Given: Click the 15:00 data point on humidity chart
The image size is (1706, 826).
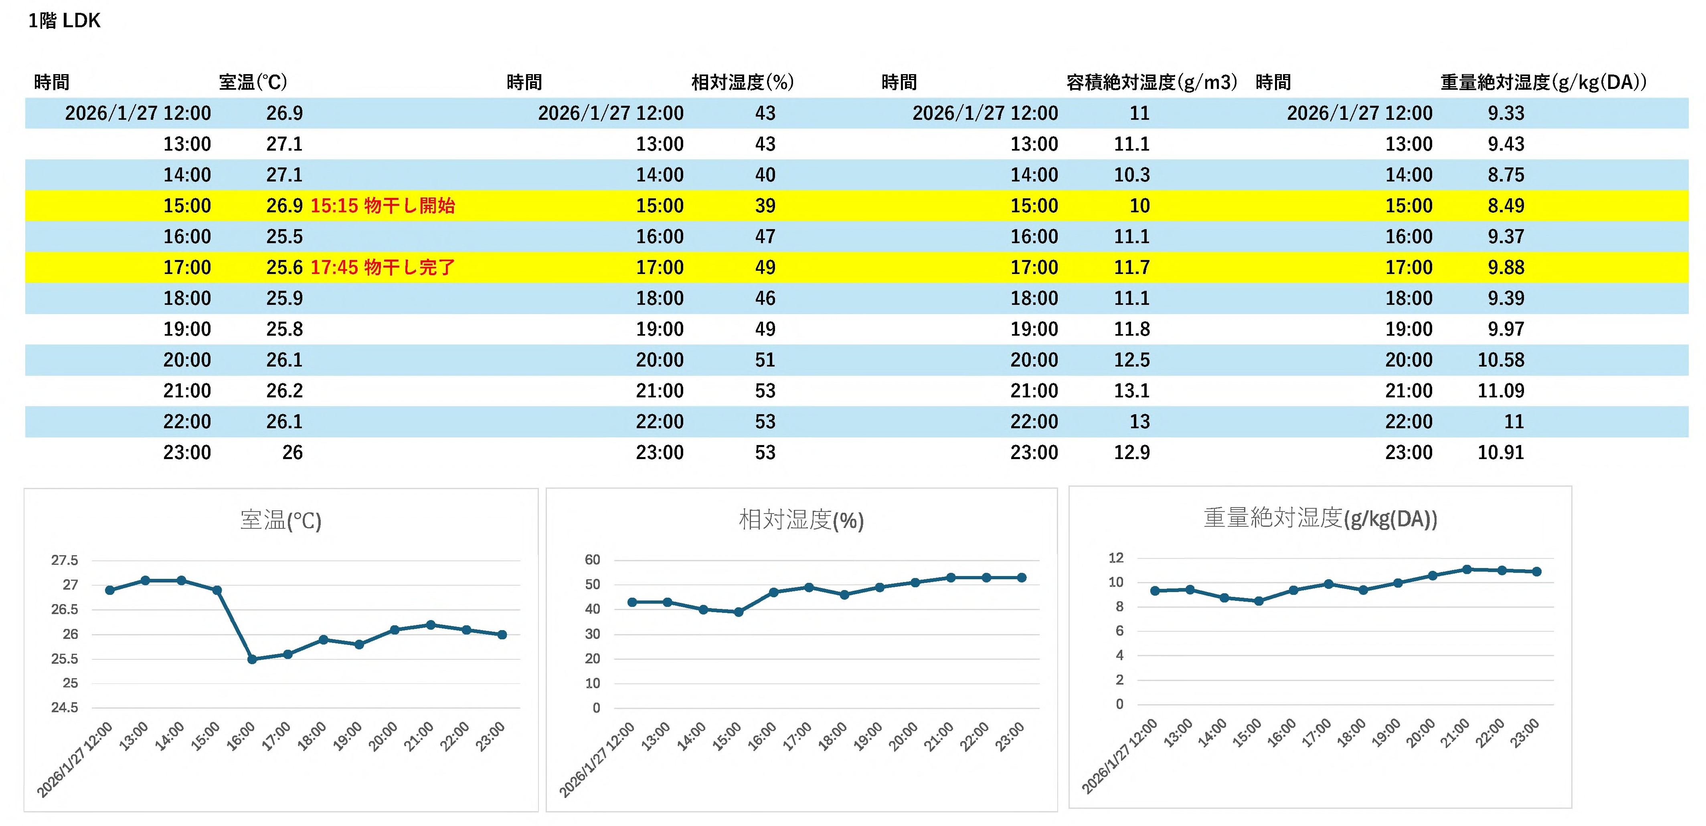Looking at the screenshot, I should [739, 612].
